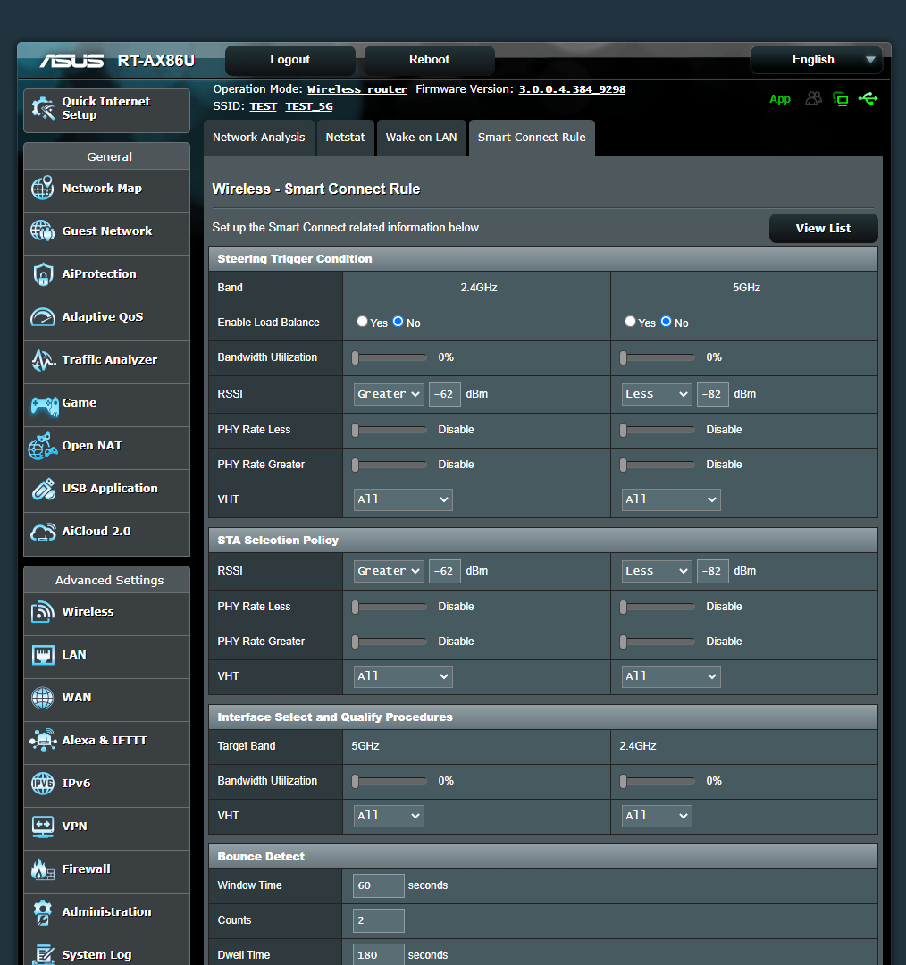Click the View List button
The height and width of the screenshot is (965, 906).
tap(822, 228)
